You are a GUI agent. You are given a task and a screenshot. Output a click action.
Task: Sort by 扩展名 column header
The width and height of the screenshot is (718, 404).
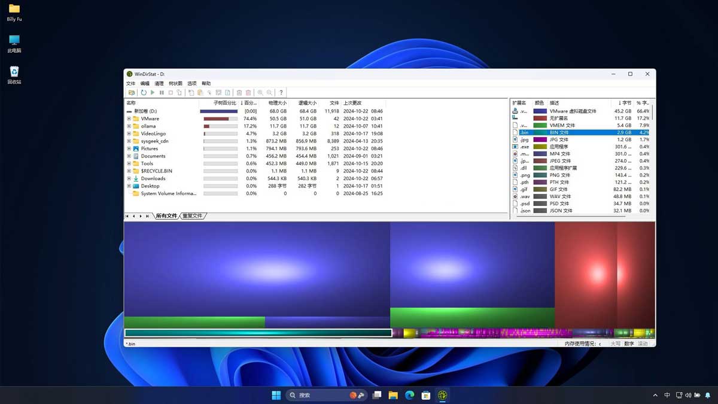click(x=519, y=103)
